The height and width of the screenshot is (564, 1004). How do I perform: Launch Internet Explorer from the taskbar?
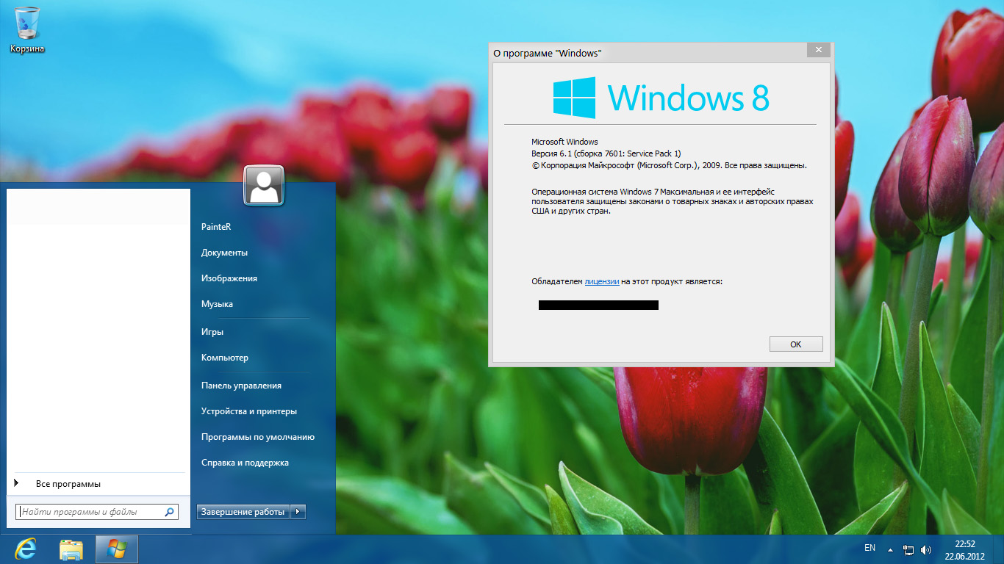pos(26,549)
